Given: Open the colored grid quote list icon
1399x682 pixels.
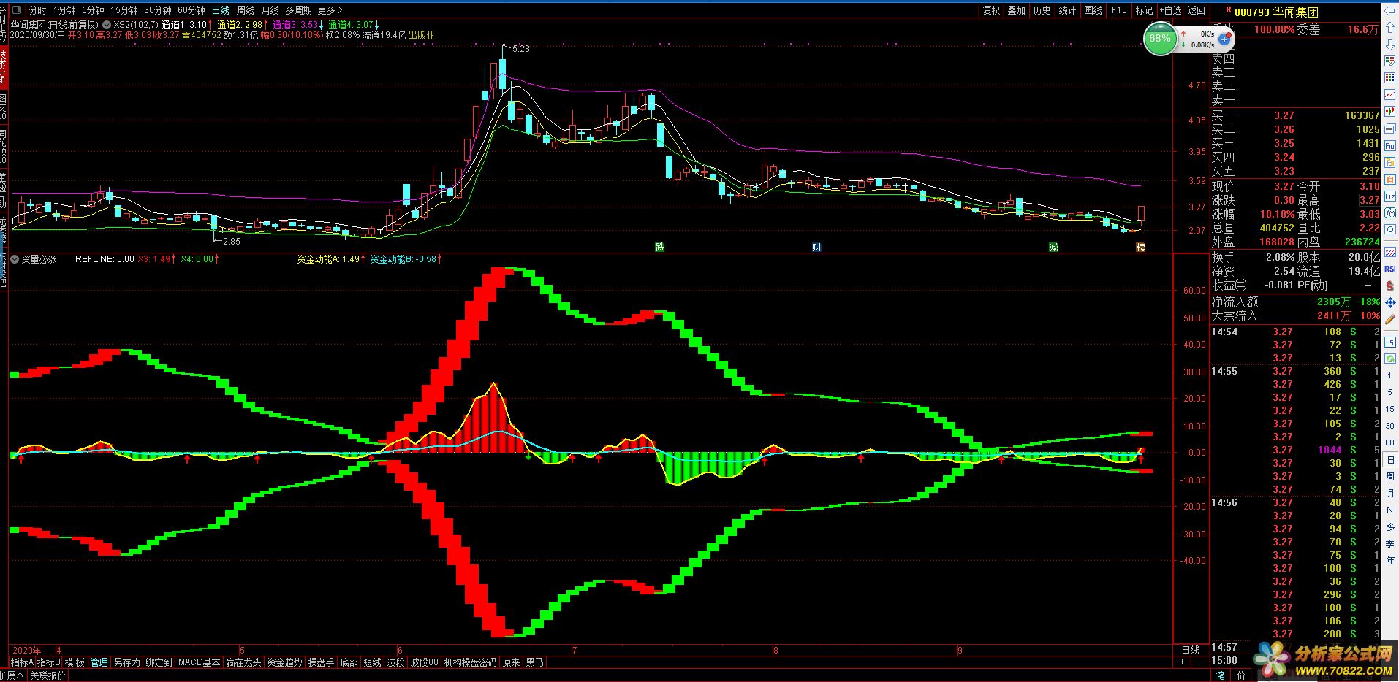Looking at the screenshot, I should tap(1389, 77).
